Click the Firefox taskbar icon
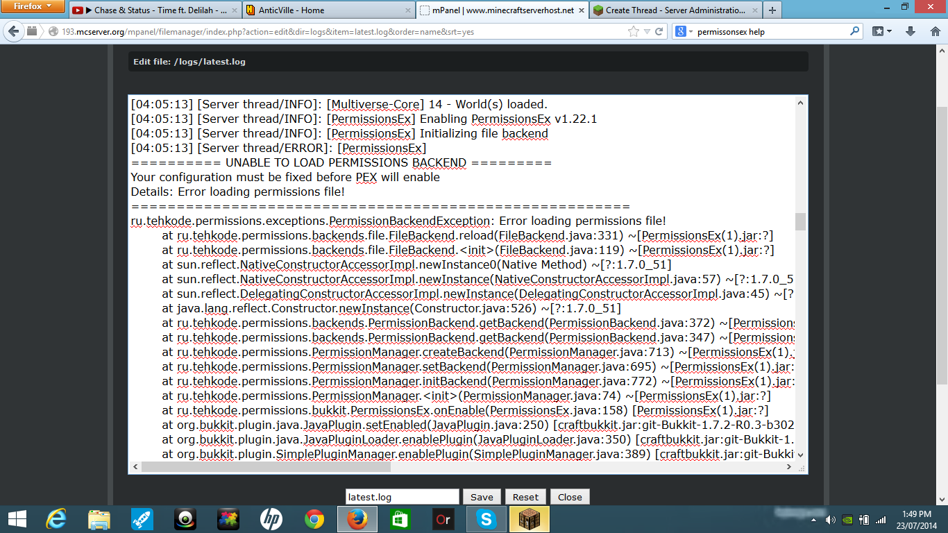 point(357,519)
